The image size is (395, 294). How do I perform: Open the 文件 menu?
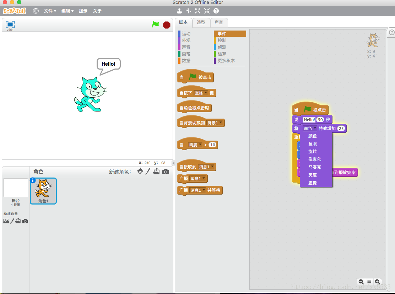point(50,11)
